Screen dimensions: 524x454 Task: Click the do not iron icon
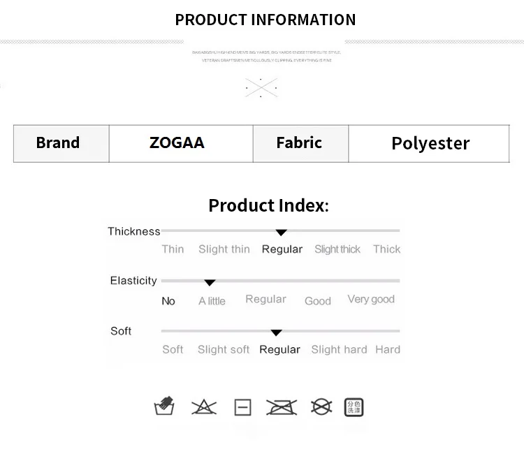(x=282, y=407)
